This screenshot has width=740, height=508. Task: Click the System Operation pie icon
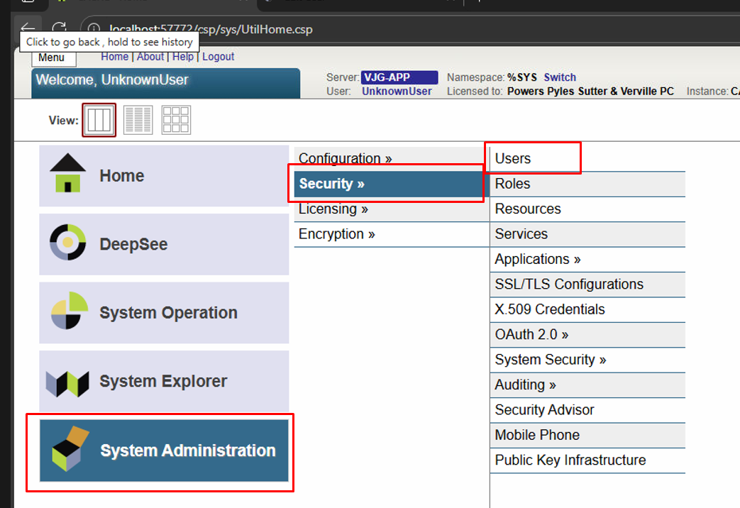click(x=69, y=311)
